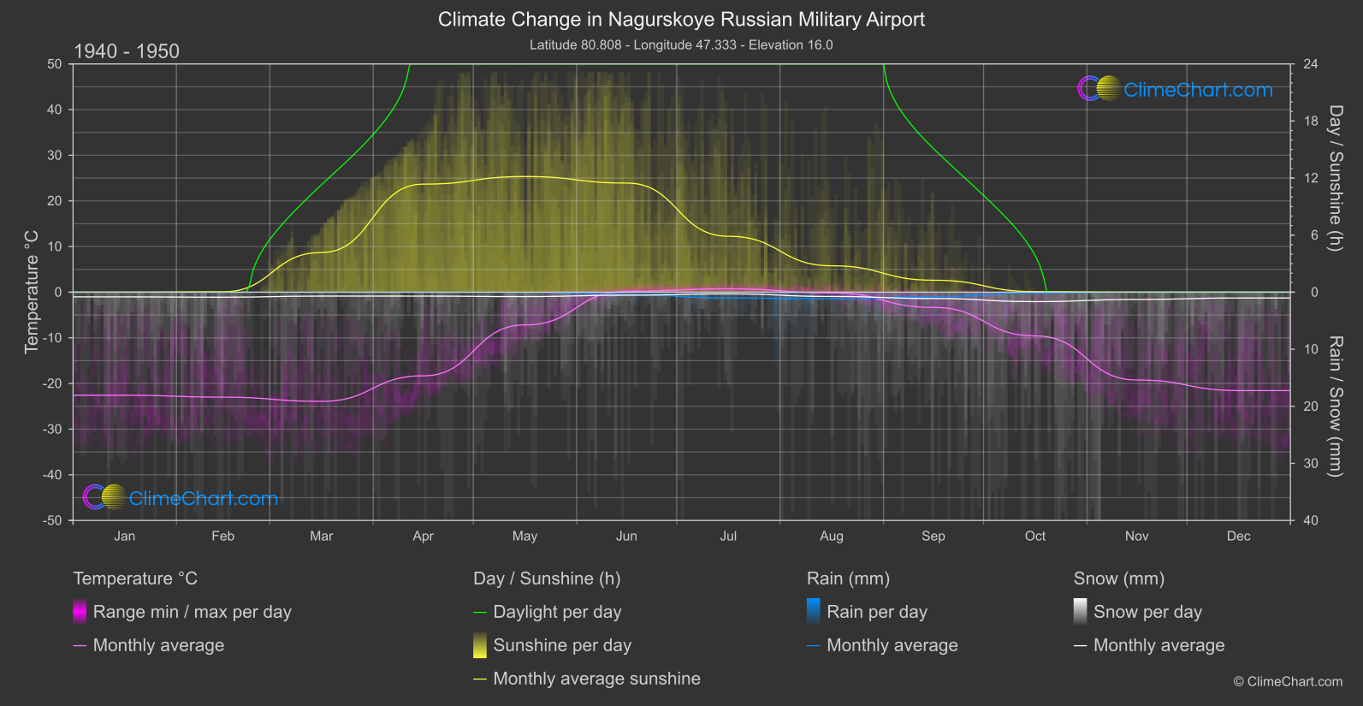Click the ClimeChart.com logo icon at bottom left
The image size is (1363, 706).
[105, 497]
